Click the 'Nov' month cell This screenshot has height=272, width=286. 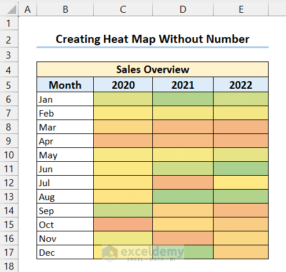click(65, 238)
